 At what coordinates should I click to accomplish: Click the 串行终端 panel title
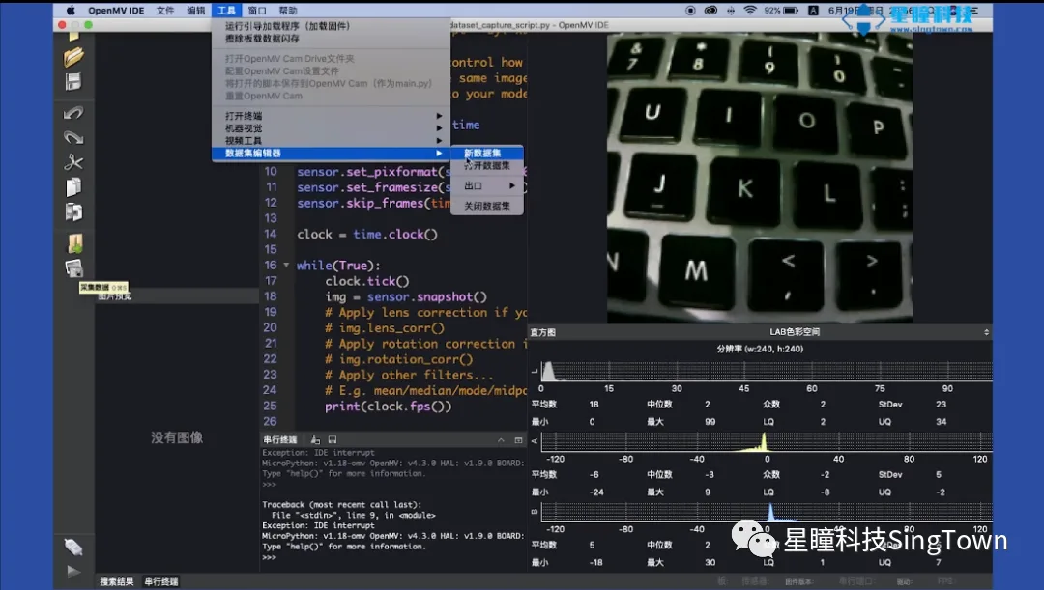click(x=279, y=440)
